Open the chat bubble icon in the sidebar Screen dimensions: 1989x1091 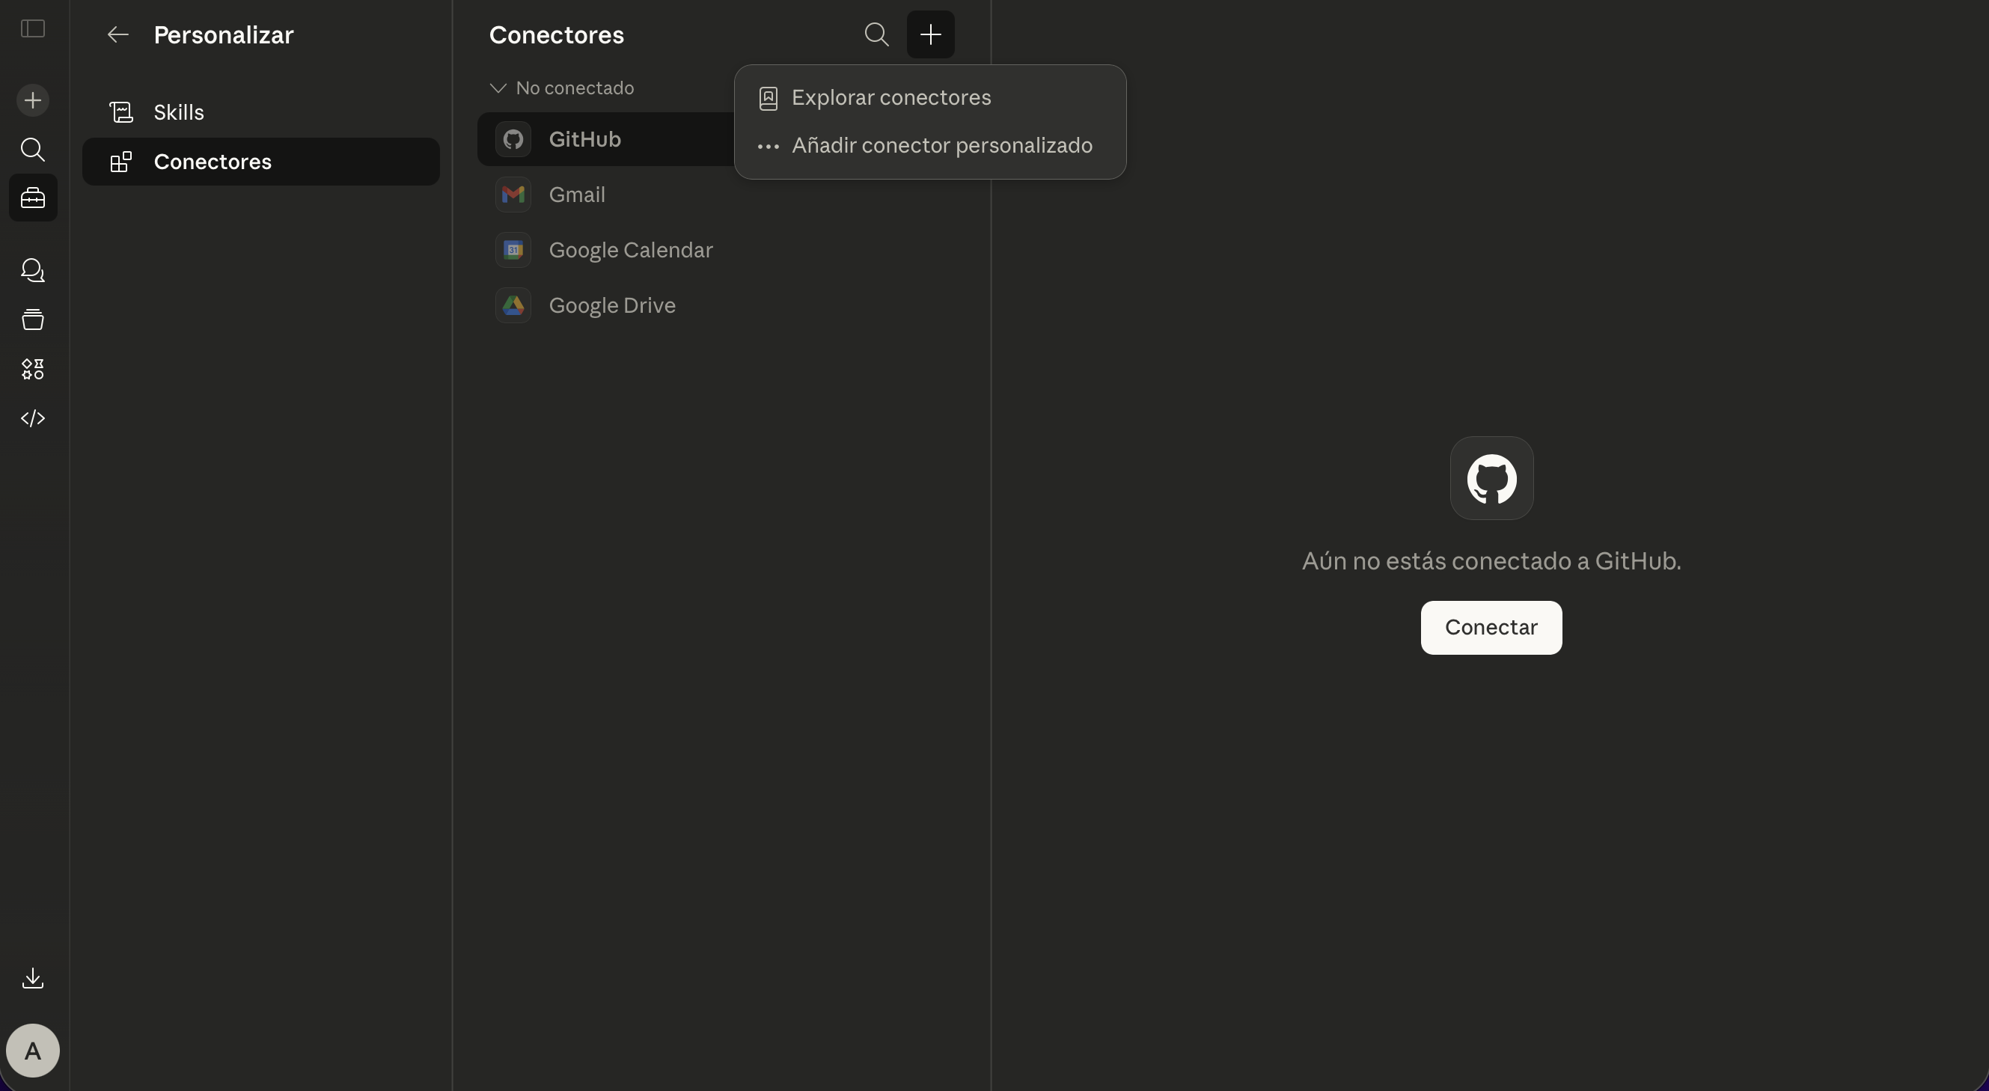click(x=32, y=271)
